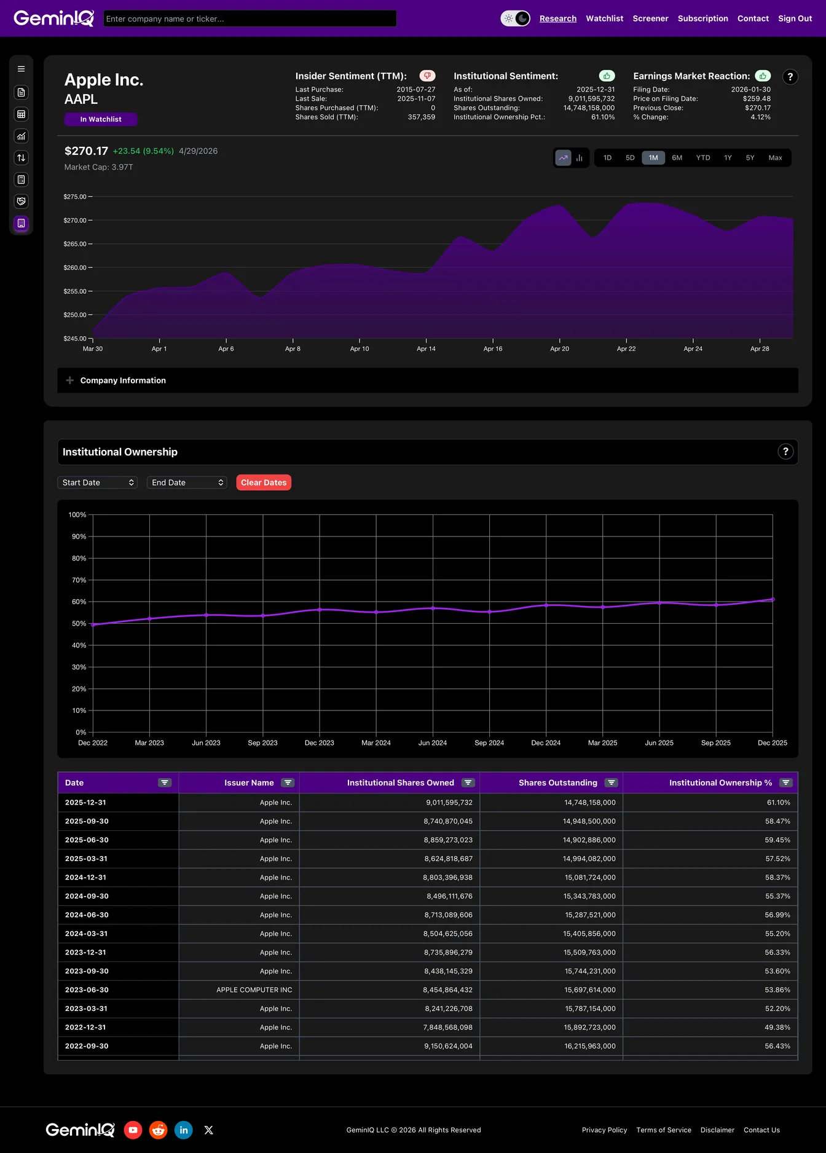The height and width of the screenshot is (1153, 826).
Task: Click the 9,150,624,004 shares owned cell
Action: [390, 1046]
